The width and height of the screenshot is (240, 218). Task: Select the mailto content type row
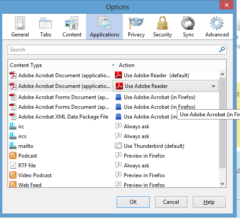[x=114, y=146]
